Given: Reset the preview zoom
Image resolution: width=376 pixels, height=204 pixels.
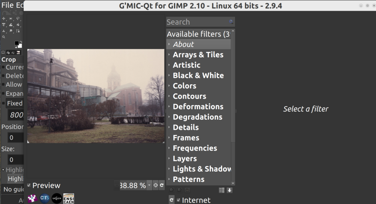Looking at the screenshot, I should [x=162, y=185].
